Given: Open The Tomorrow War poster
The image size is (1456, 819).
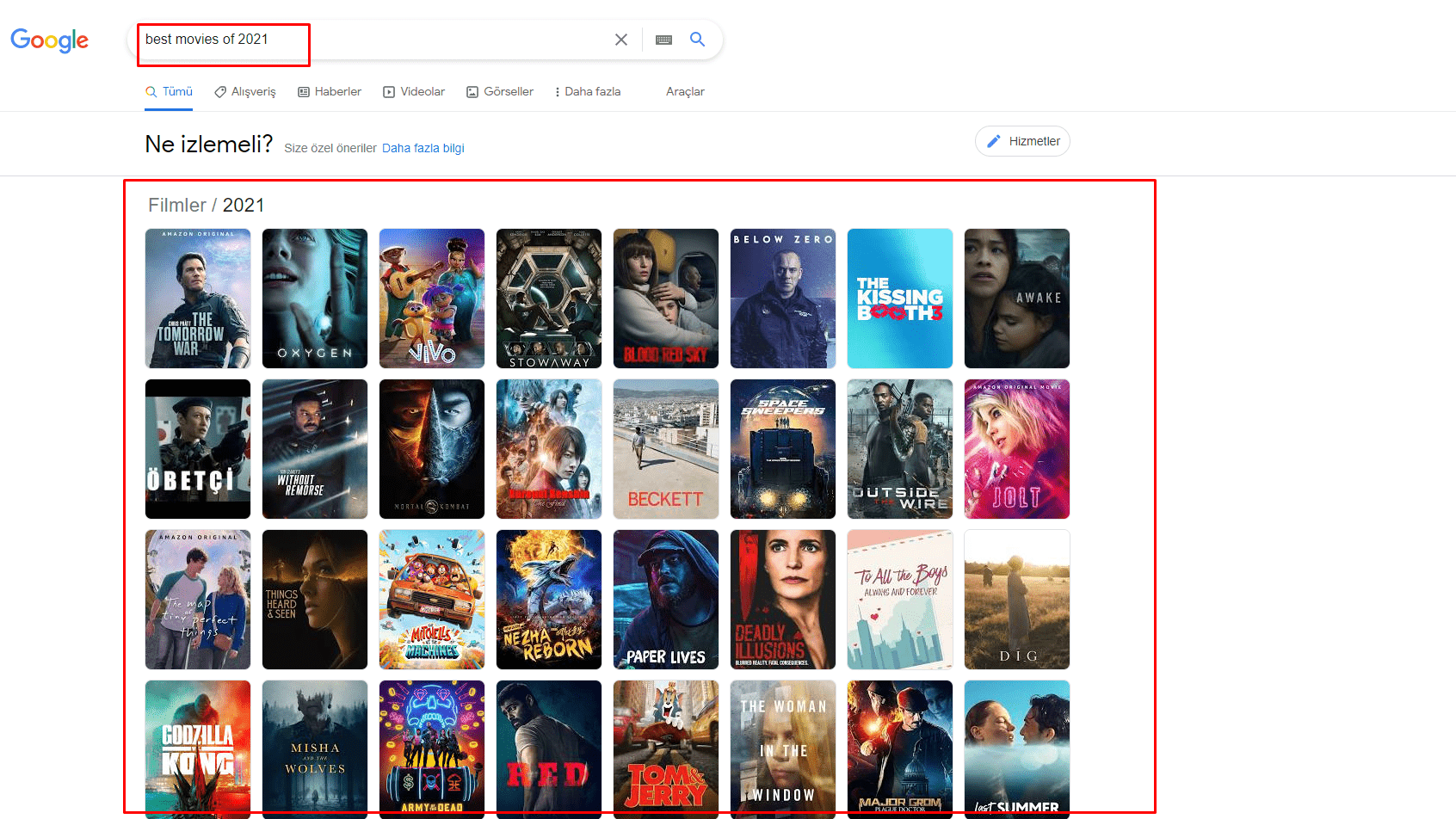Looking at the screenshot, I should pos(198,299).
